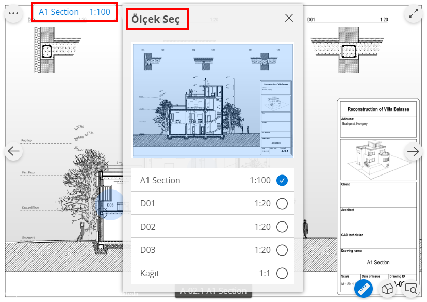This screenshot has height=302, width=427.
Task: Click the 'First Floor' level label
Action: click(28, 172)
